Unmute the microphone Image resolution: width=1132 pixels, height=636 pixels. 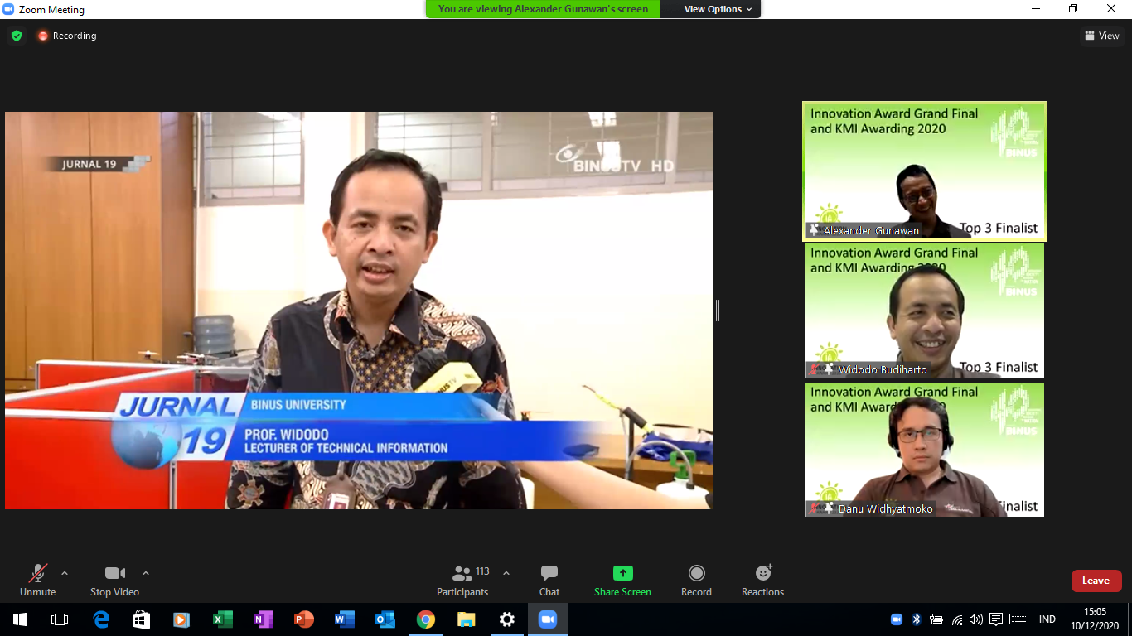coord(37,580)
